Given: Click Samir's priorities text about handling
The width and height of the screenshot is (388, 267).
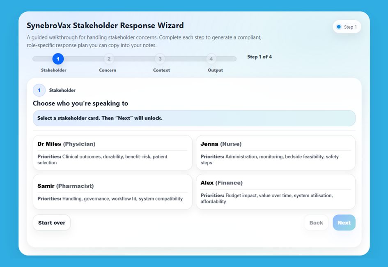Looking at the screenshot, I should [110, 199].
